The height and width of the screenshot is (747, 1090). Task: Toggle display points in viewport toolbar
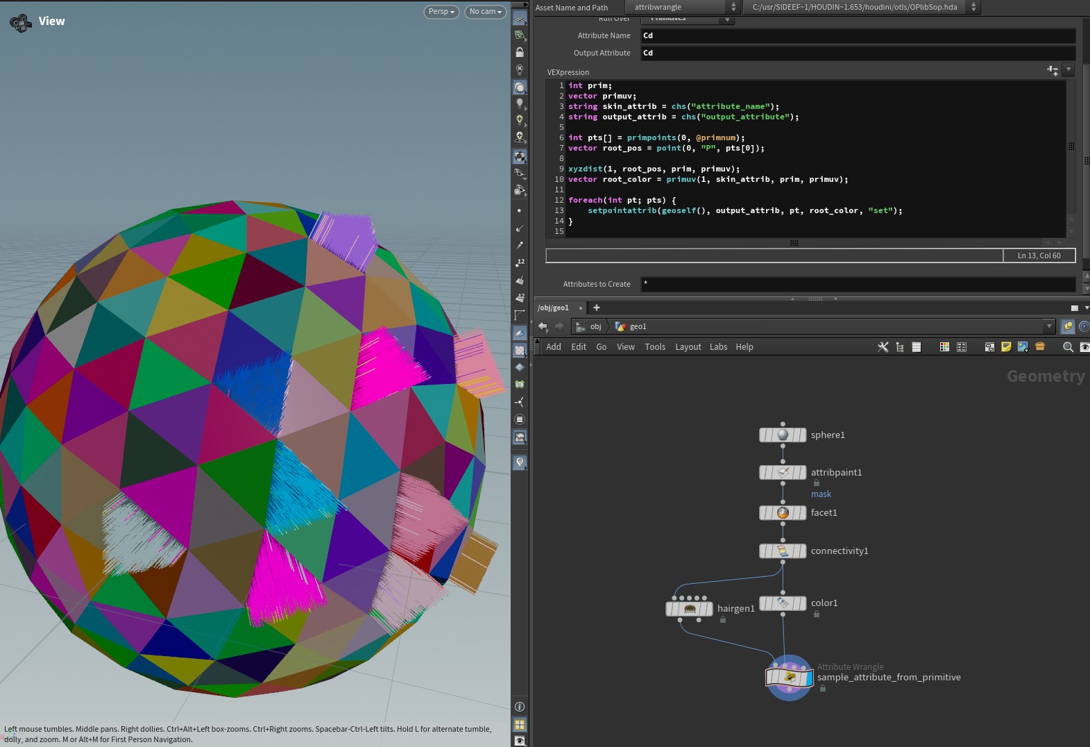(519, 210)
